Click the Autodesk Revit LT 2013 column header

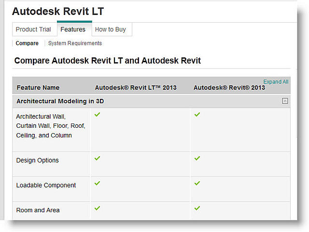point(136,88)
